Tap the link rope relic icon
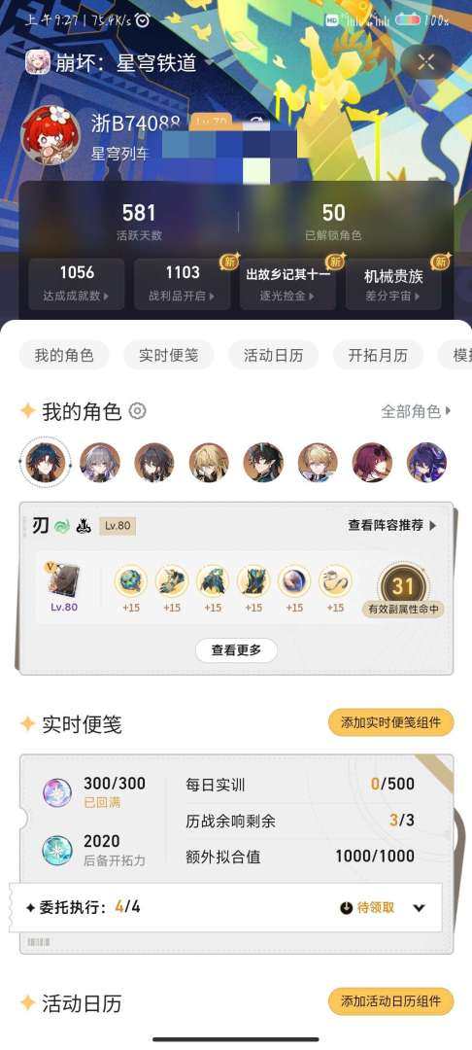The height and width of the screenshot is (1050, 472). coord(335,581)
